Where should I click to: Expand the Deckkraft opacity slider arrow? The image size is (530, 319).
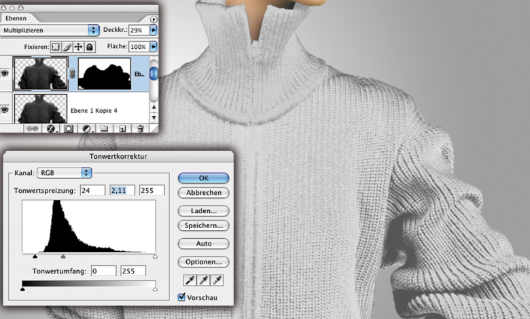[x=154, y=31]
